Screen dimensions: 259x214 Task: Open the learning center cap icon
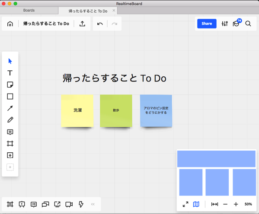tap(236, 24)
